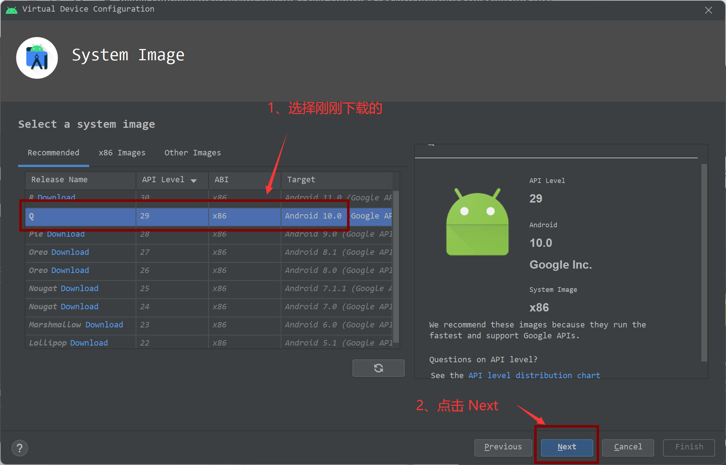Click the x86 ABI cell in Q row
This screenshot has height=465, width=726.
tap(245, 216)
